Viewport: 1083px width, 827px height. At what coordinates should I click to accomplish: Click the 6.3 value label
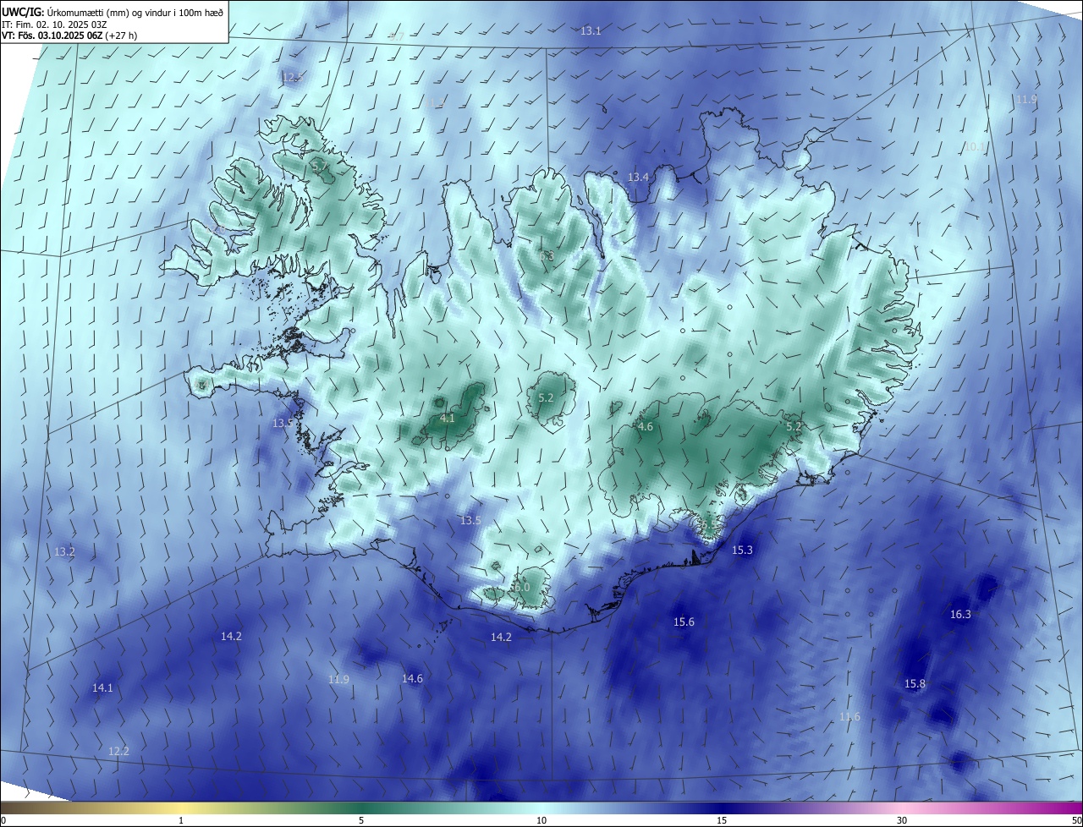point(547,255)
